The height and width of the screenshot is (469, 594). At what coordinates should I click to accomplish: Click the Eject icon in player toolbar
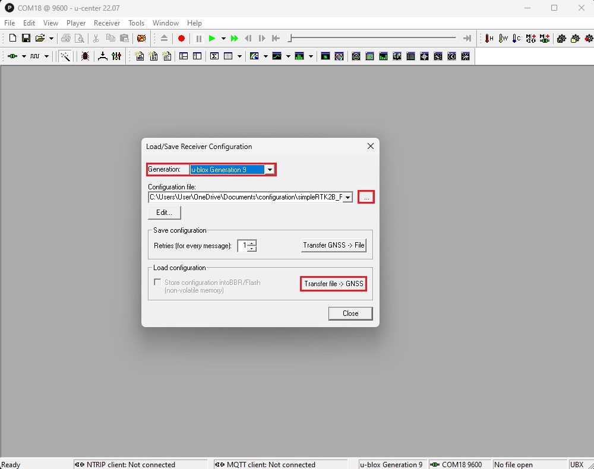click(x=165, y=39)
